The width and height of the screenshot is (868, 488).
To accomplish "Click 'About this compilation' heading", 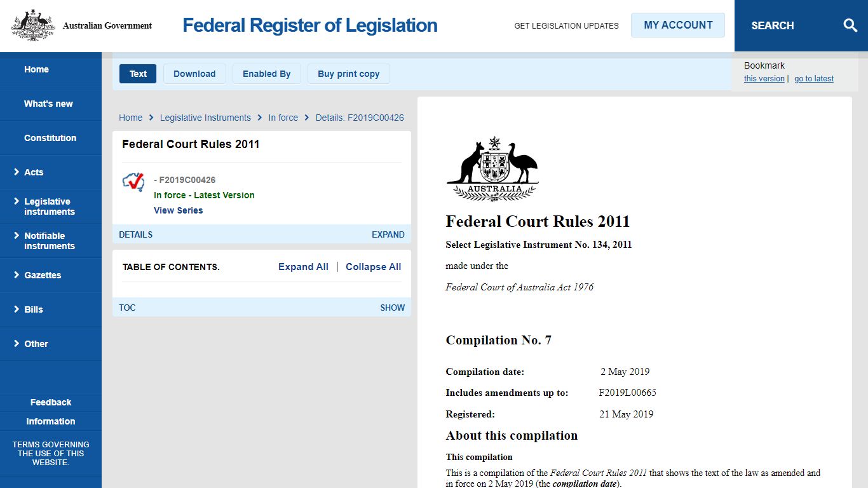I will (x=512, y=435).
